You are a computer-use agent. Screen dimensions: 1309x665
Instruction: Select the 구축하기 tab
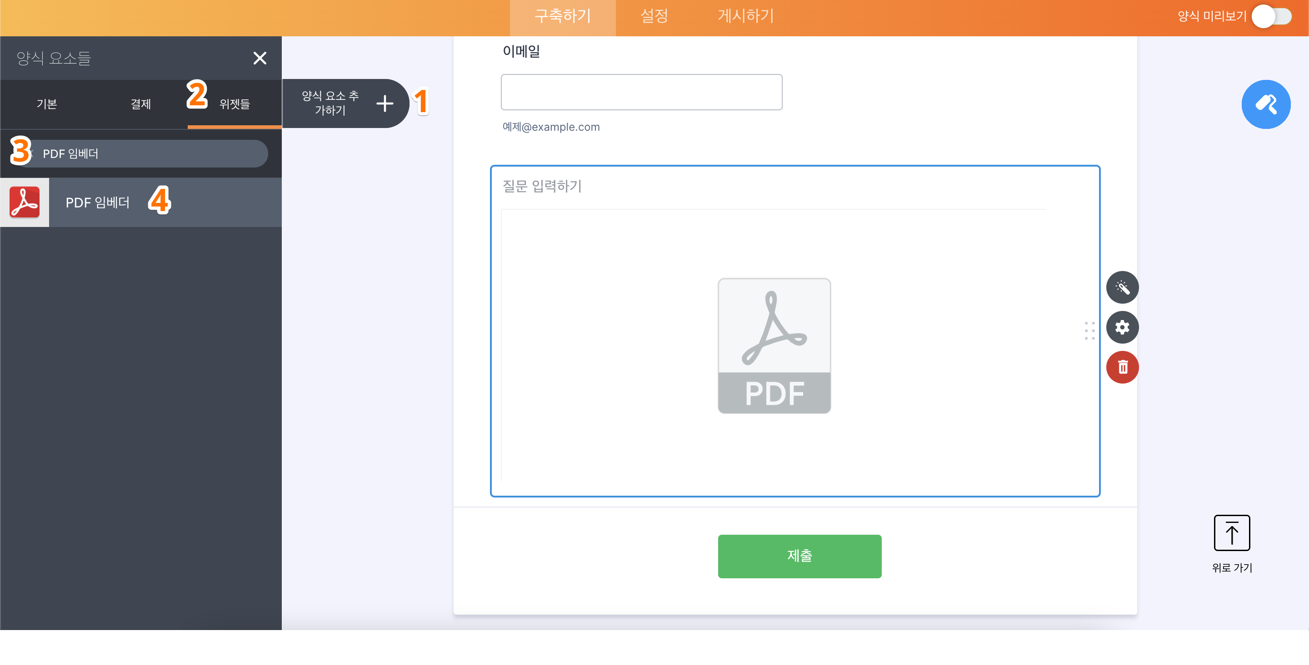pyautogui.click(x=563, y=16)
